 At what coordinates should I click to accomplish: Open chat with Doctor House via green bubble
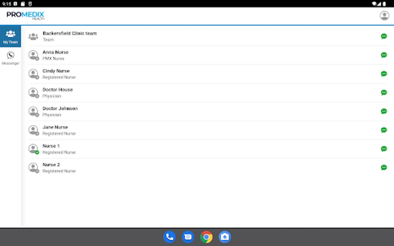click(x=384, y=93)
